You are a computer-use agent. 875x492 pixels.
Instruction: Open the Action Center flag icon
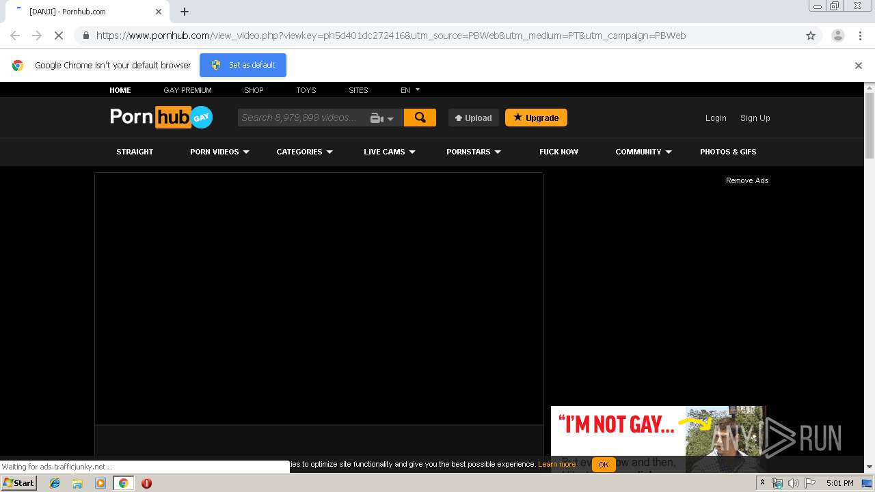click(810, 483)
